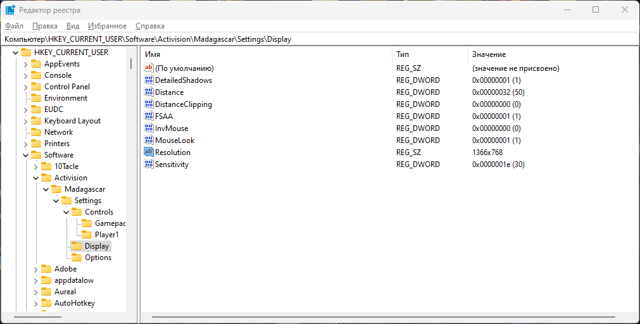Click the Printers folder icon
The width and height of the screenshot is (640, 324).
coord(36,144)
